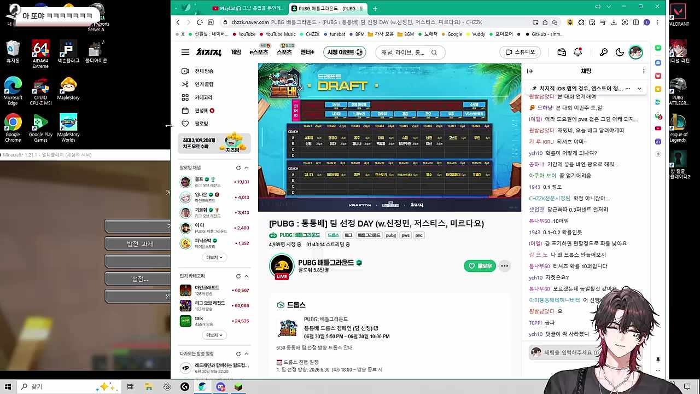The width and height of the screenshot is (700, 394).
Task: Click the key icon in the header
Action: [x=604, y=53]
